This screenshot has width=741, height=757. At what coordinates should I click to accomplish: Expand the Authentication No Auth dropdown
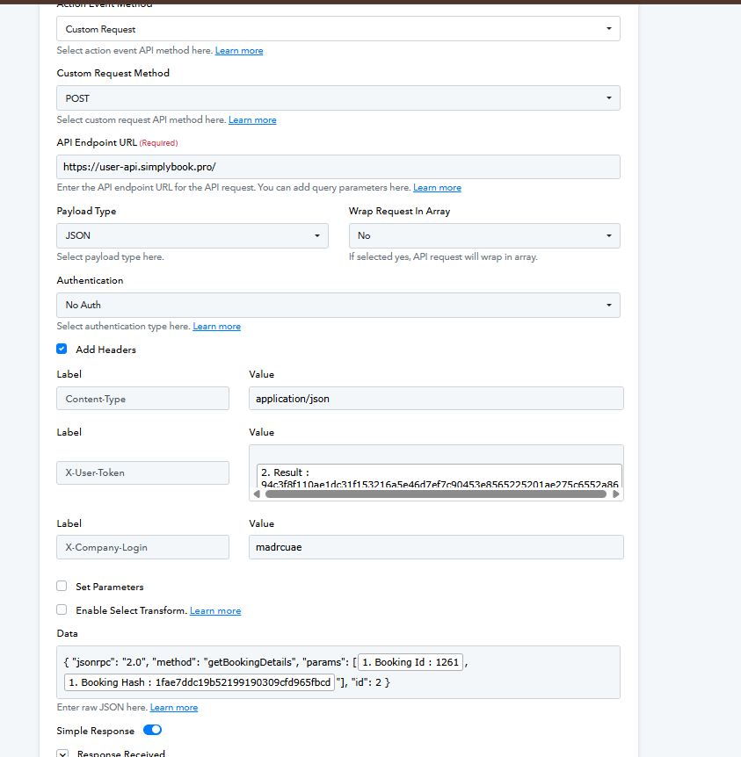(338, 305)
